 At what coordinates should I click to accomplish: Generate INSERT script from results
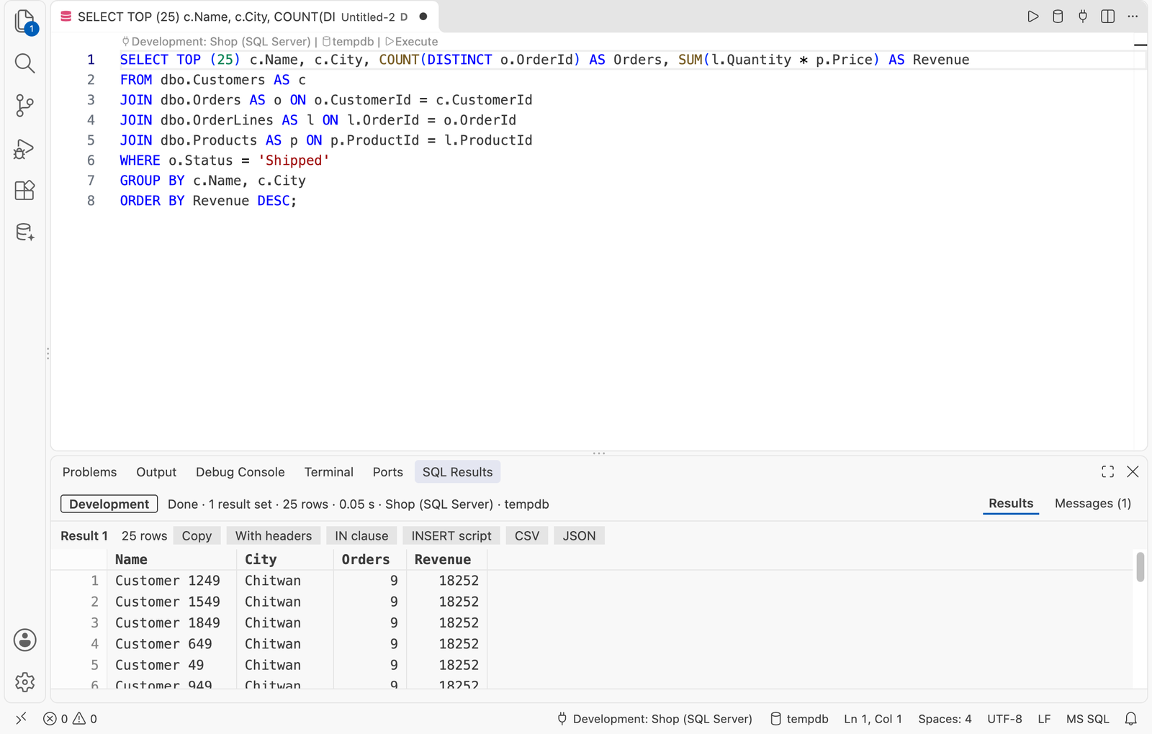tap(451, 536)
